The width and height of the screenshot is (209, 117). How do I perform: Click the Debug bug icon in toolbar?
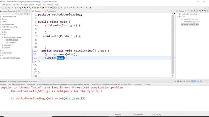tap(16, 8)
